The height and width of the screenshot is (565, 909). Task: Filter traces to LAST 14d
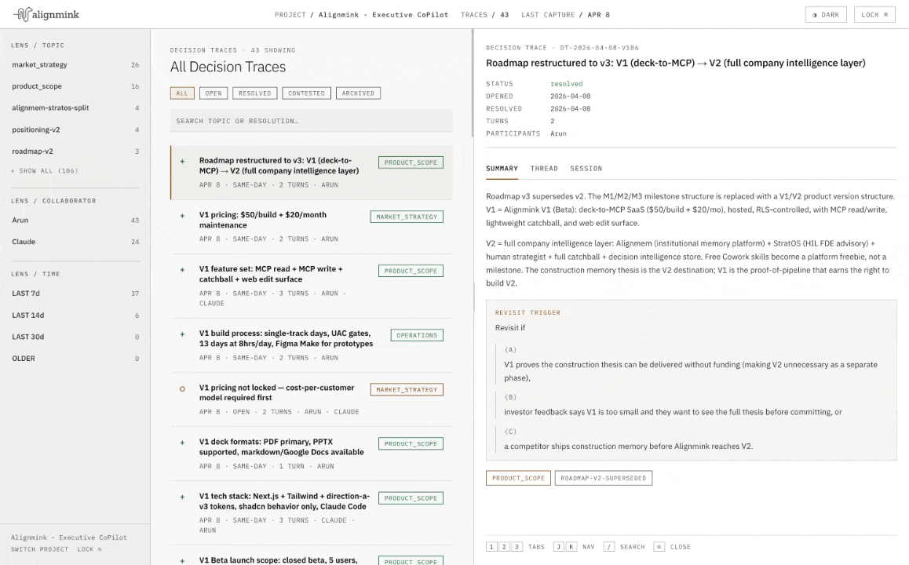click(75, 315)
